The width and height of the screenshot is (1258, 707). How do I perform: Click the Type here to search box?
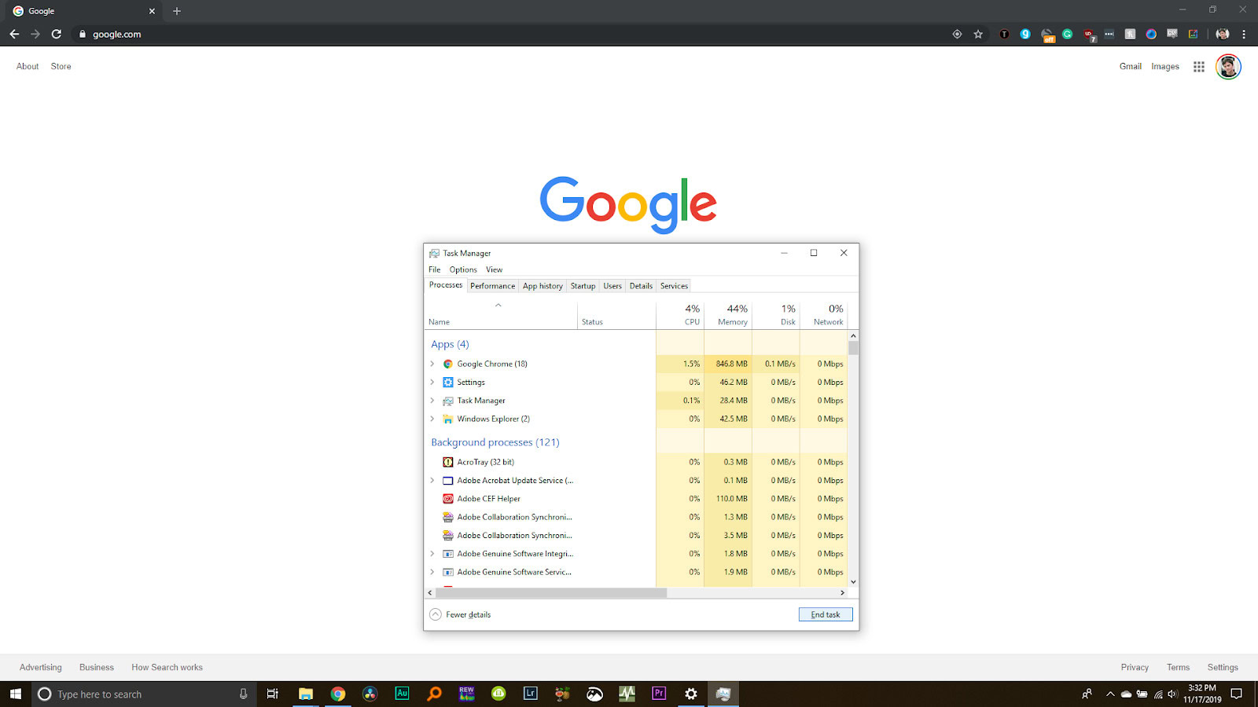click(144, 694)
